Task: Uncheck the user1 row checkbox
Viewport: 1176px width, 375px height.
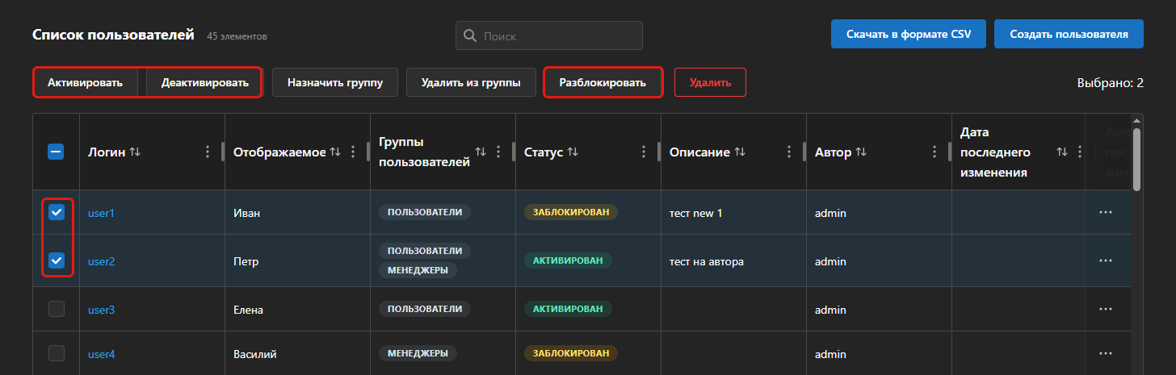Action: point(57,212)
